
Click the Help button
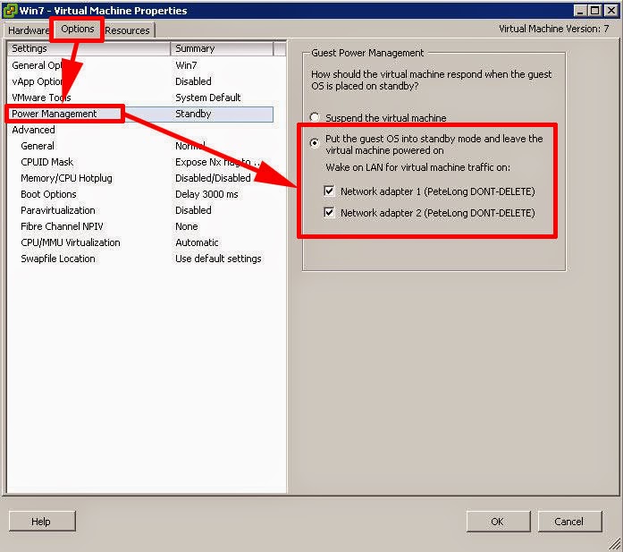pyautogui.click(x=42, y=521)
